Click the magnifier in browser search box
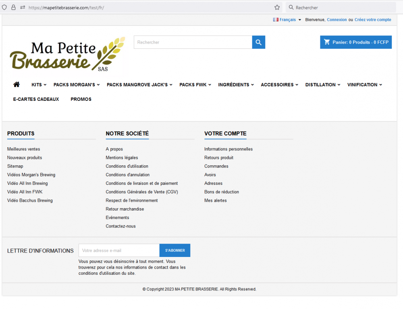 pyautogui.click(x=291, y=7)
